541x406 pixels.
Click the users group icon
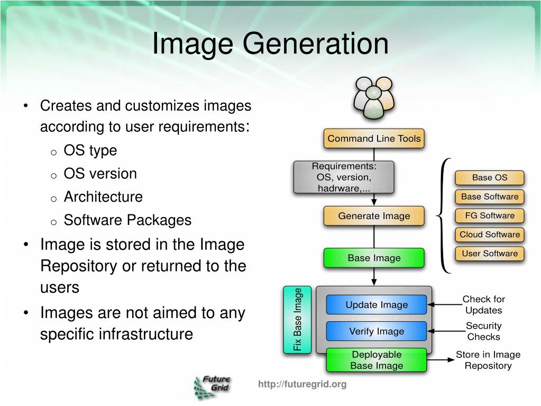coord(374,99)
